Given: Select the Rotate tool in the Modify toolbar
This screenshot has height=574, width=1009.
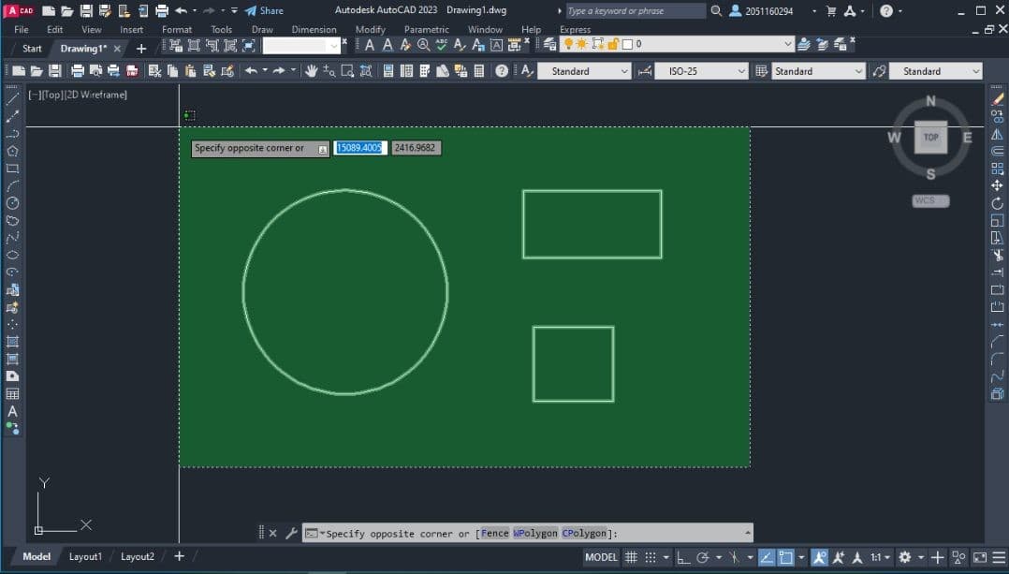Looking at the screenshot, I should 998,203.
